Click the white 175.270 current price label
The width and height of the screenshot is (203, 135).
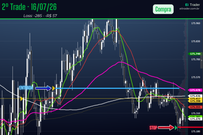(x=195, y=119)
